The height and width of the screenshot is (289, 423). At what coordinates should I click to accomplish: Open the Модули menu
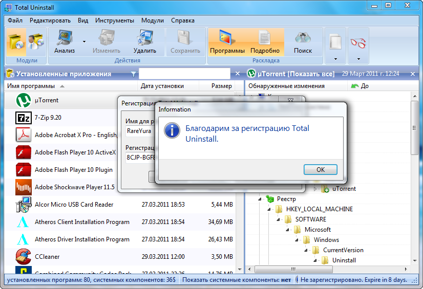coord(153,20)
